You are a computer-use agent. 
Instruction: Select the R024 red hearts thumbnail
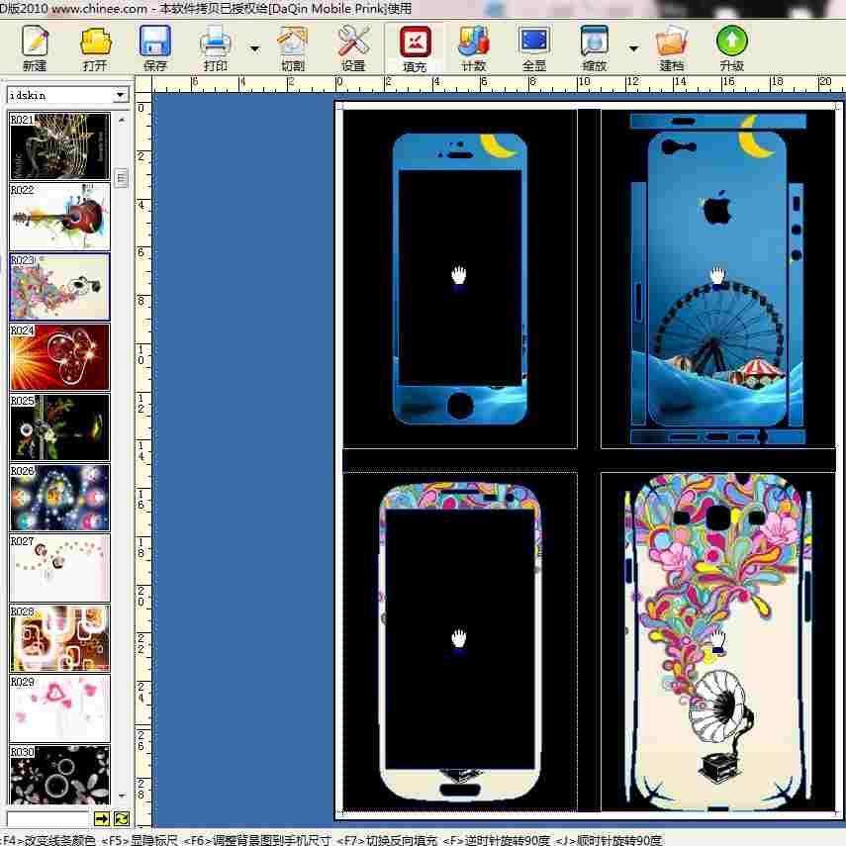point(59,356)
